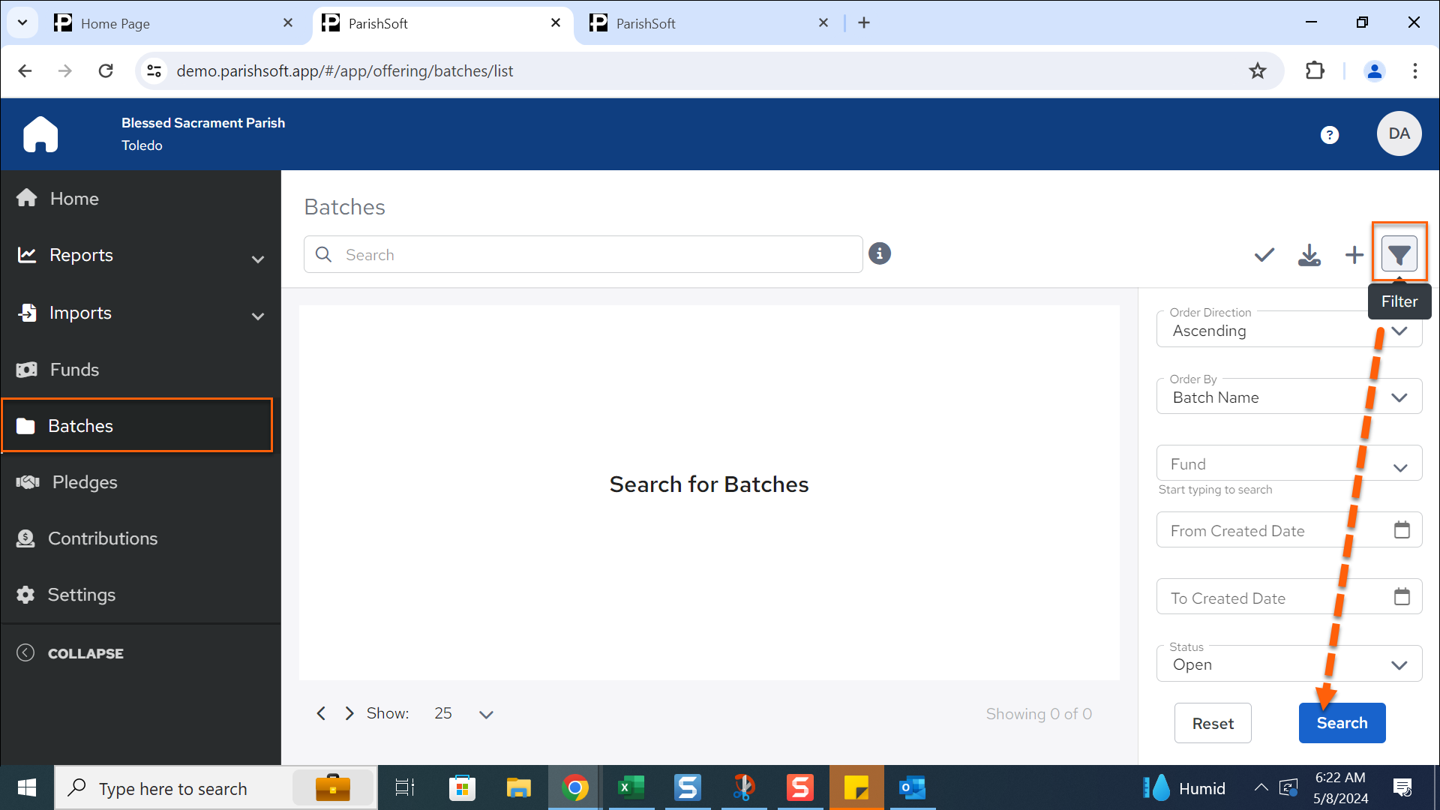Viewport: 1440px width, 810px height.
Task: Click the Reset button
Action: [1213, 723]
